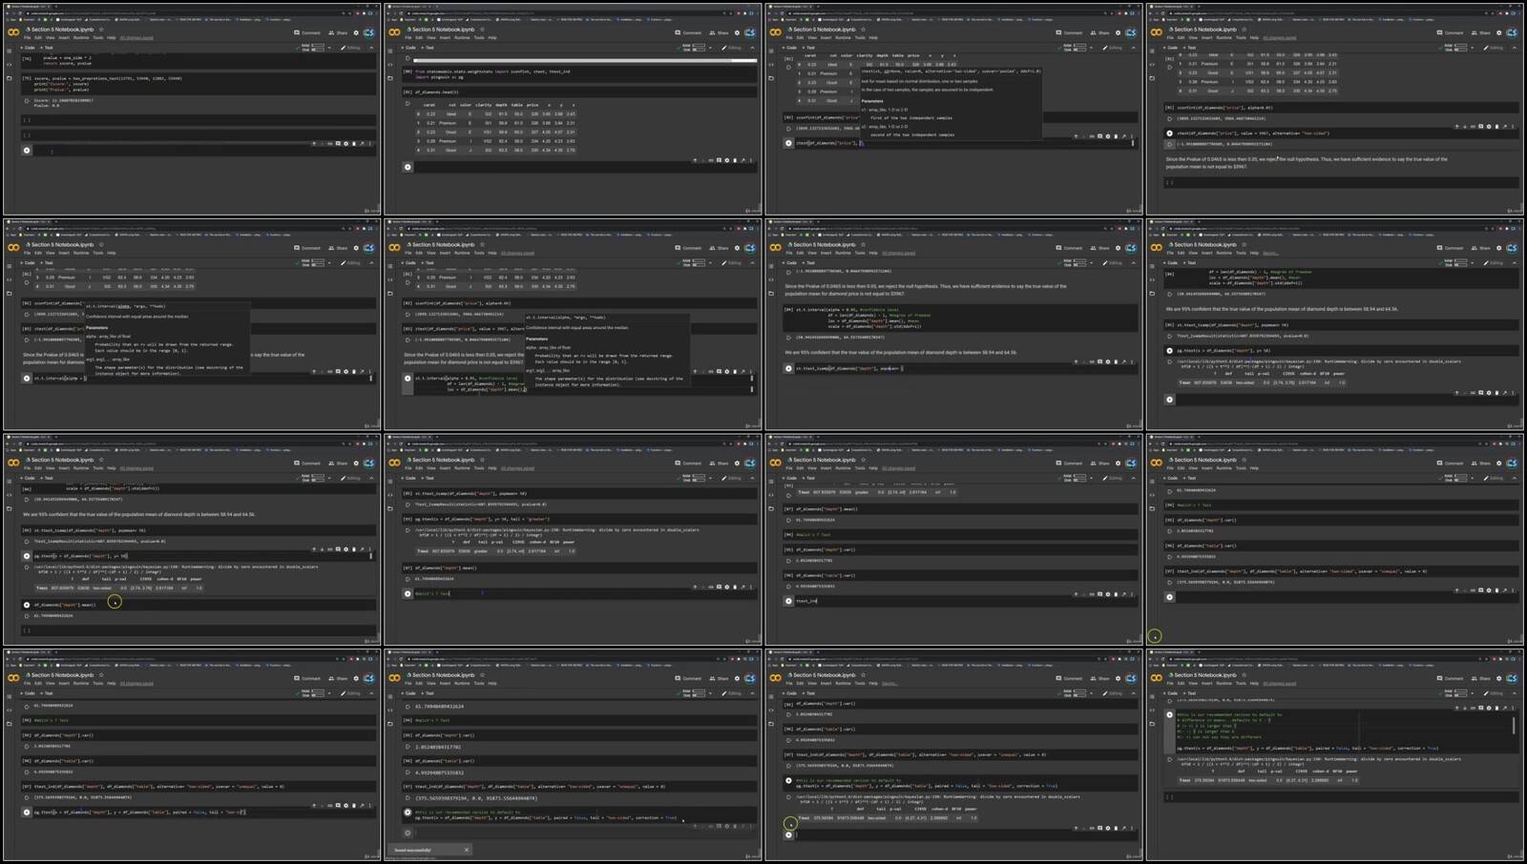Click Share in "Saved successfully" frame
The width and height of the screenshot is (1527, 864).
coord(720,678)
